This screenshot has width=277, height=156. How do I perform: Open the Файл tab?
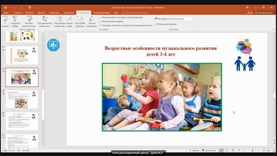click(6, 13)
